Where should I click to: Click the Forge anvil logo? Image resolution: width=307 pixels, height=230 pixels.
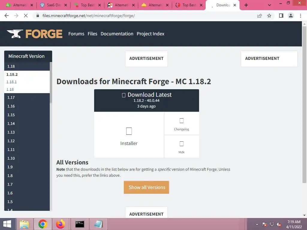coord(34,34)
